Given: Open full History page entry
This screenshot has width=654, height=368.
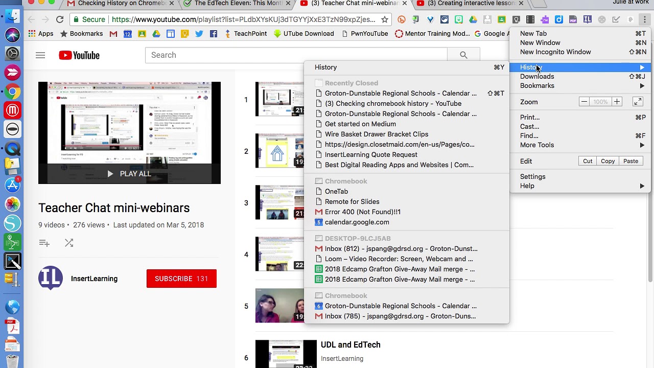Looking at the screenshot, I should coord(407,67).
